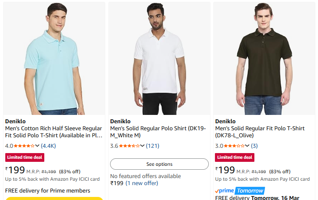Expand the rating dropdown for the olive polo
This screenshot has height=200, width=318.
coord(248,146)
